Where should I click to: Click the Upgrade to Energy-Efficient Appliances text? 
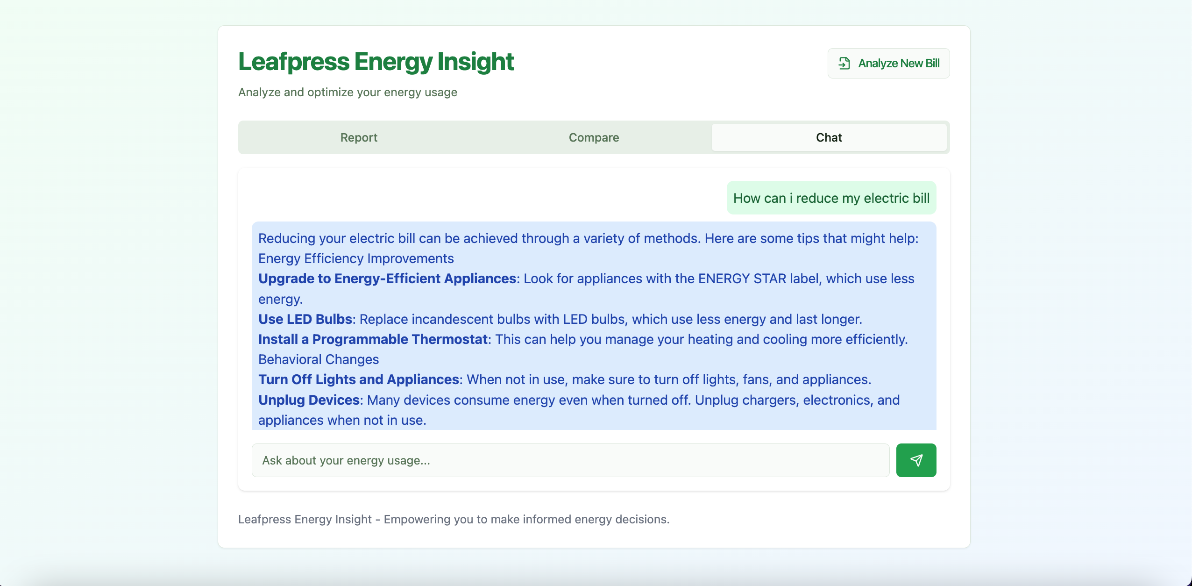pos(387,279)
